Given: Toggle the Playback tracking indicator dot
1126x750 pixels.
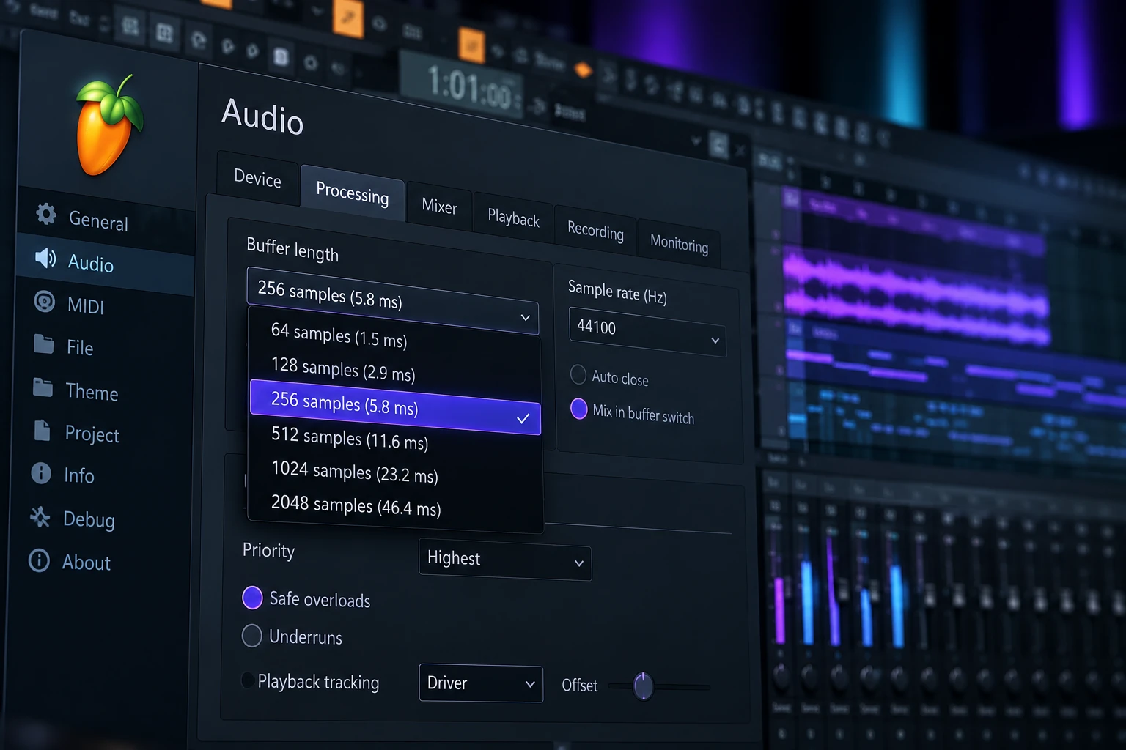Looking at the screenshot, I should click(x=248, y=680).
